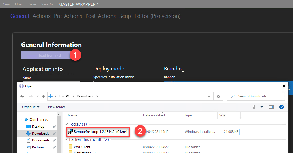Click 21,008 KB size cell
The height and width of the screenshot is (153, 293).
(231, 132)
